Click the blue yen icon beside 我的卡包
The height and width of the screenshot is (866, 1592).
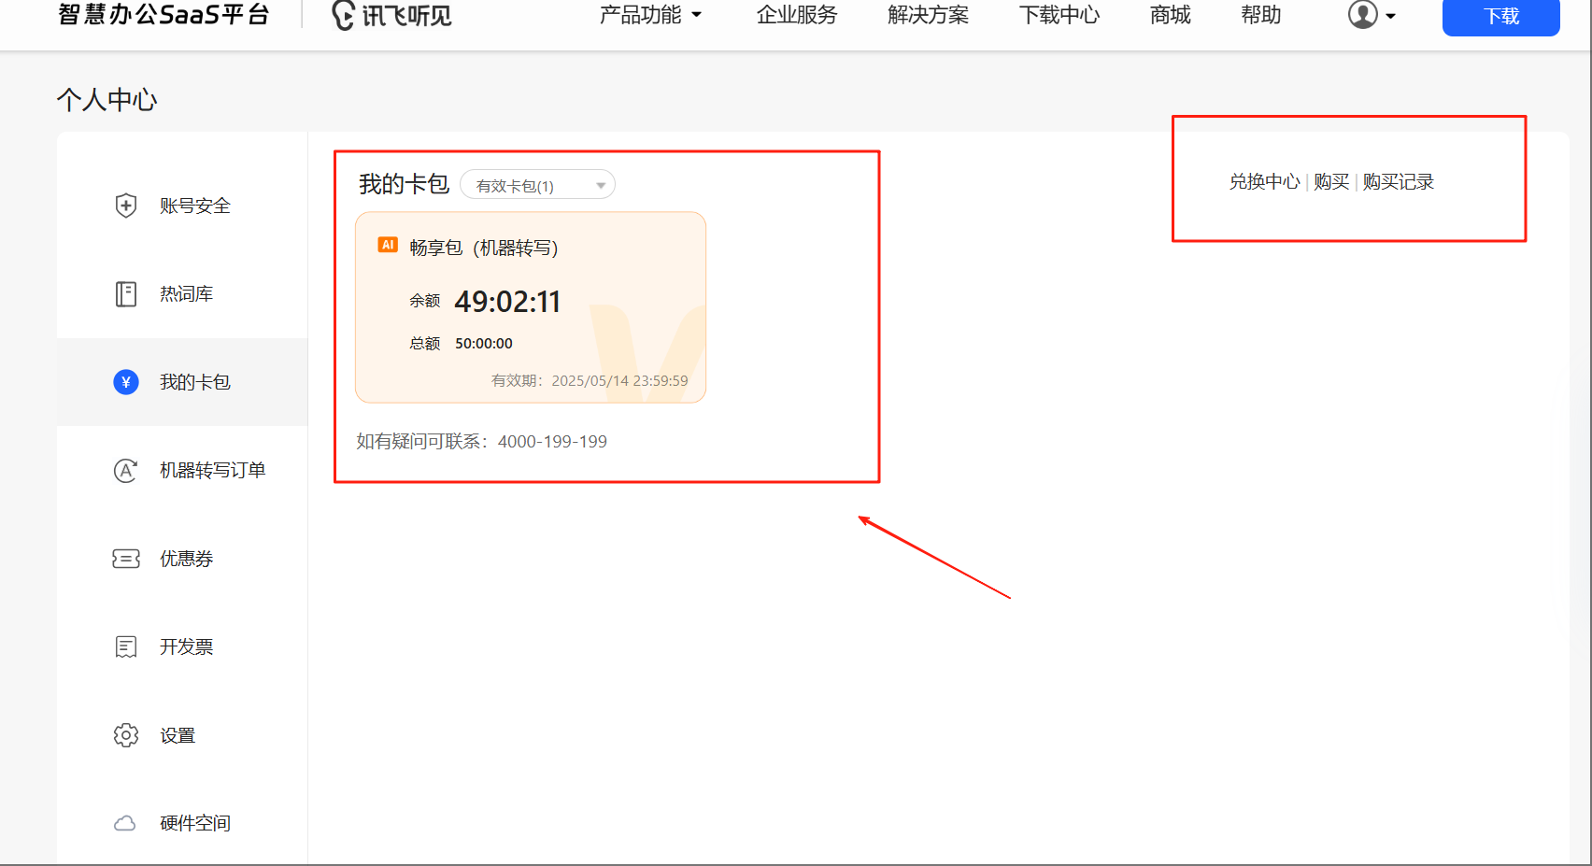coord(126,382)
